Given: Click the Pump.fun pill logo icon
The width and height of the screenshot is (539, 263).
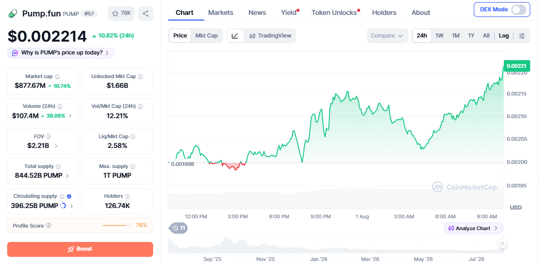Looking at the screenshot, I should [x=12, y=14].
